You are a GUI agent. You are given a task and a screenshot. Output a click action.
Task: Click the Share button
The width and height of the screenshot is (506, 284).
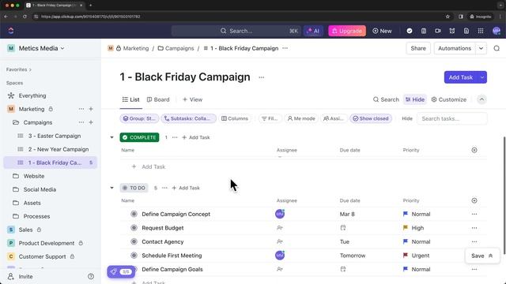(418, 48)
